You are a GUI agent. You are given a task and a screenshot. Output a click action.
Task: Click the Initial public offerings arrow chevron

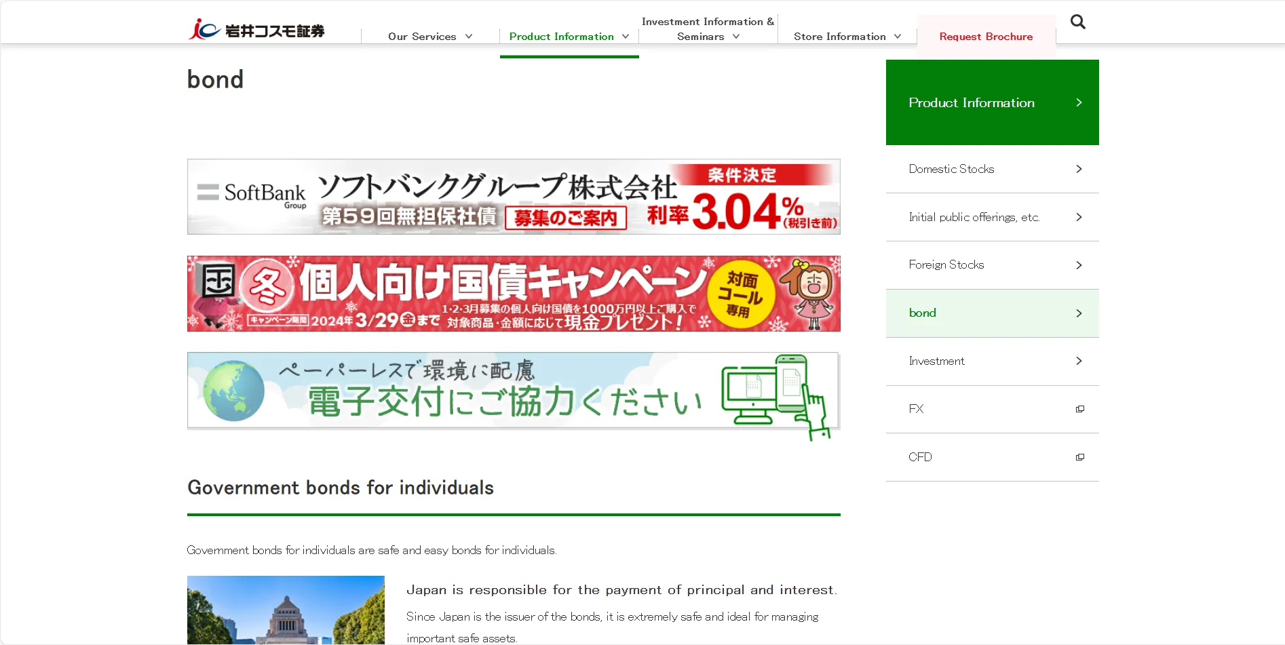point(1079,217)
